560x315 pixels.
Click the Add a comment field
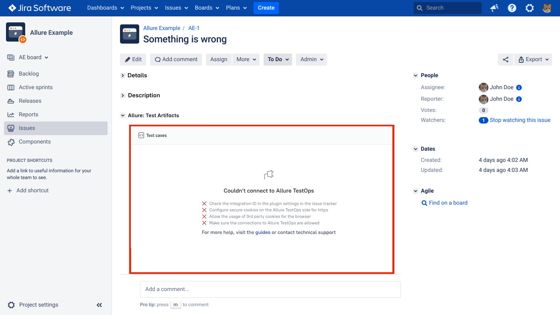pyautogui.click(x=270, y=289)
